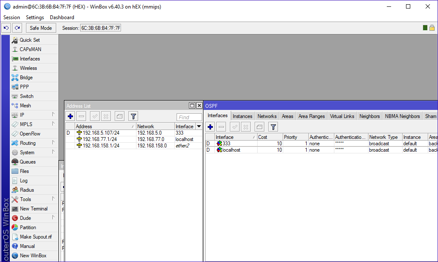Open filter in Address List toolbar
This screenshot has height=262, width=438.
133,116
